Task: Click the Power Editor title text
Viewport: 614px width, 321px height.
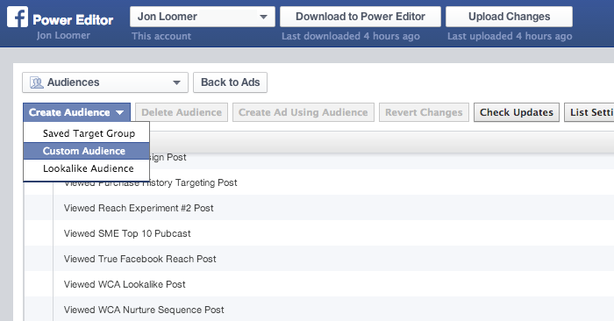Action: [73, 19]
